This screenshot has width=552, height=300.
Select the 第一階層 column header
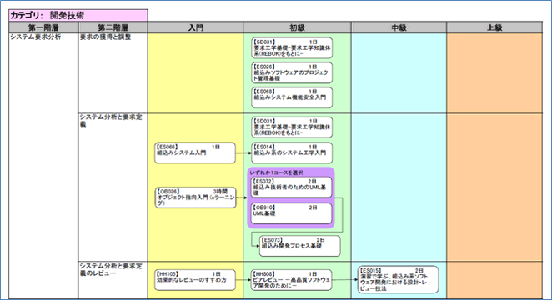(x=43, y=27)
